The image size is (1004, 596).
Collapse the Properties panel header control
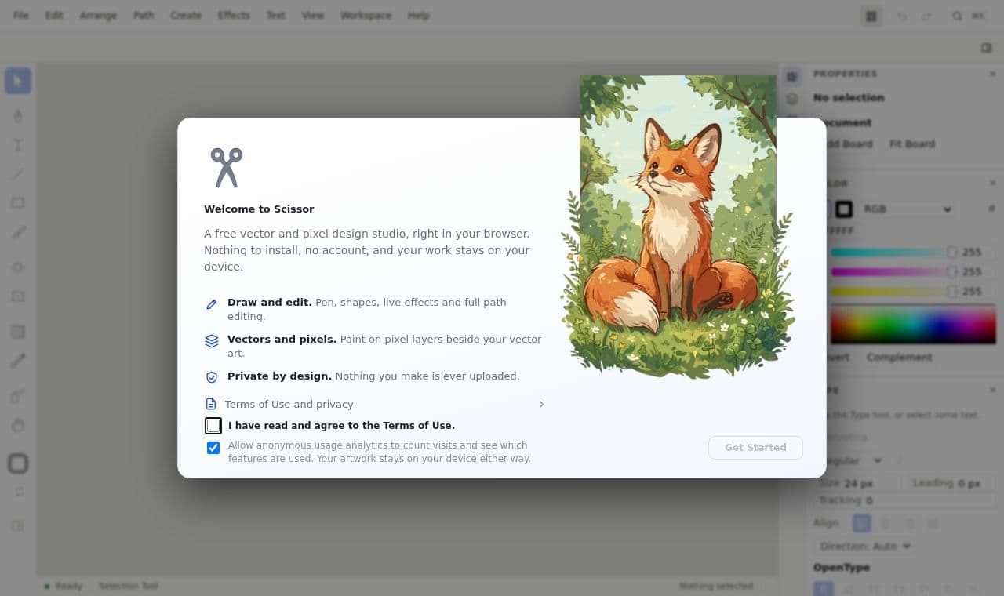point(992,74)
